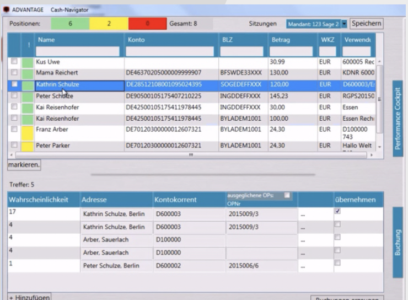
Task: Open details button for Peter Schulze, Berlin row
Action: pos(303,266)
